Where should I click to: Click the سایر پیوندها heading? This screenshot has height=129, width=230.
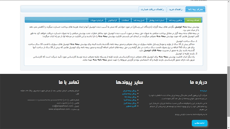(x=129, y=82)
